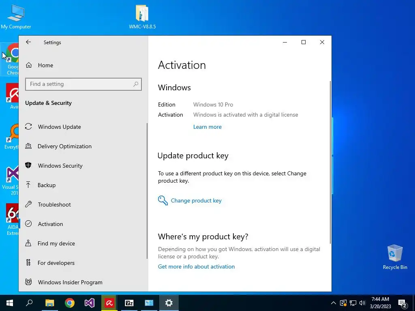Click the sidebar navigation scrollbar
This screenshot has width=415, height=311.
pos(147,191)
